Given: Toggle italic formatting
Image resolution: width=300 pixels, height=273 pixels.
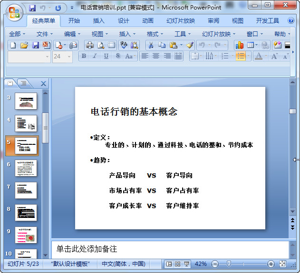Looking at the screenshot, I should point(95,56).
